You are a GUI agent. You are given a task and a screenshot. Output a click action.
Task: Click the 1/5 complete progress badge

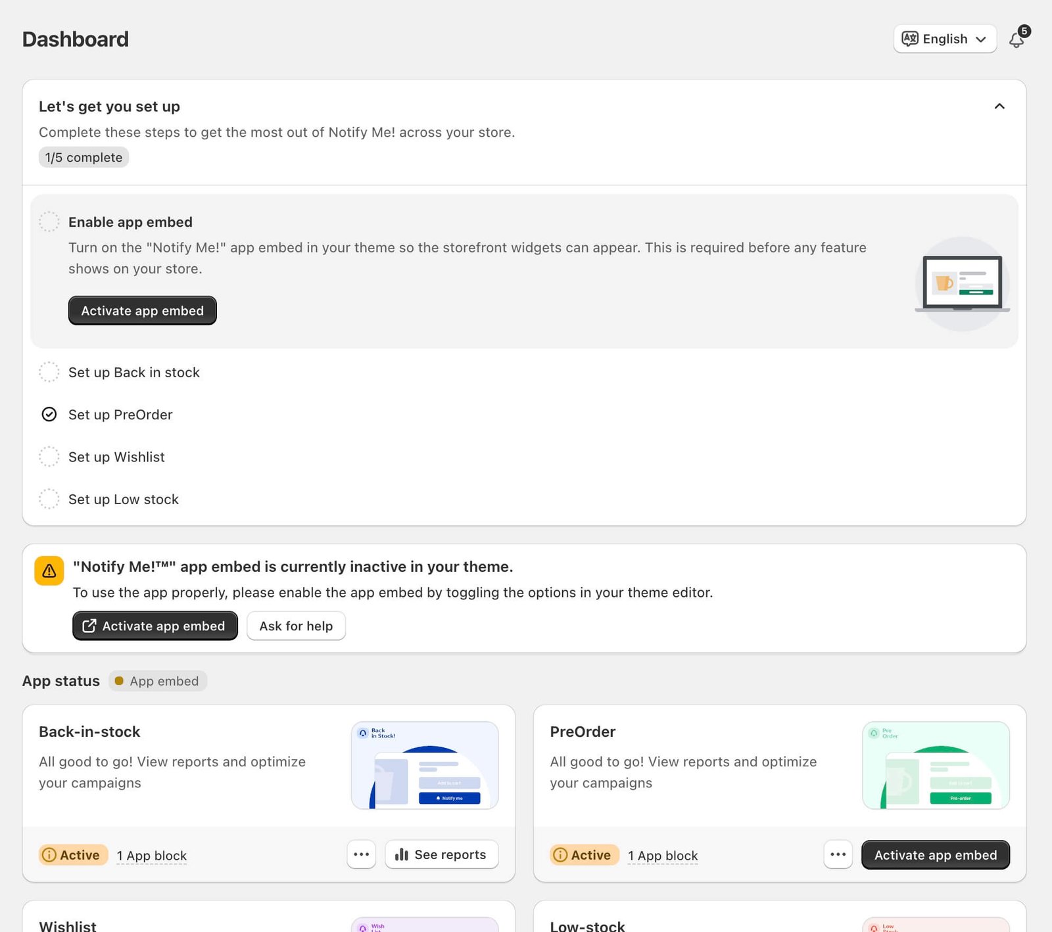(84, 157)
